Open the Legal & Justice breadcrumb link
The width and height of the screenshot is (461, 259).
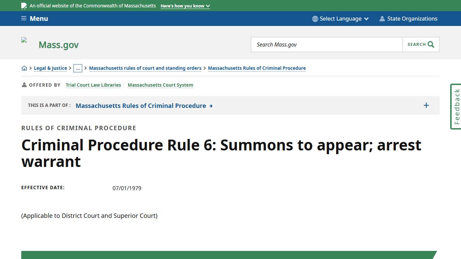[x=50, y=68]
